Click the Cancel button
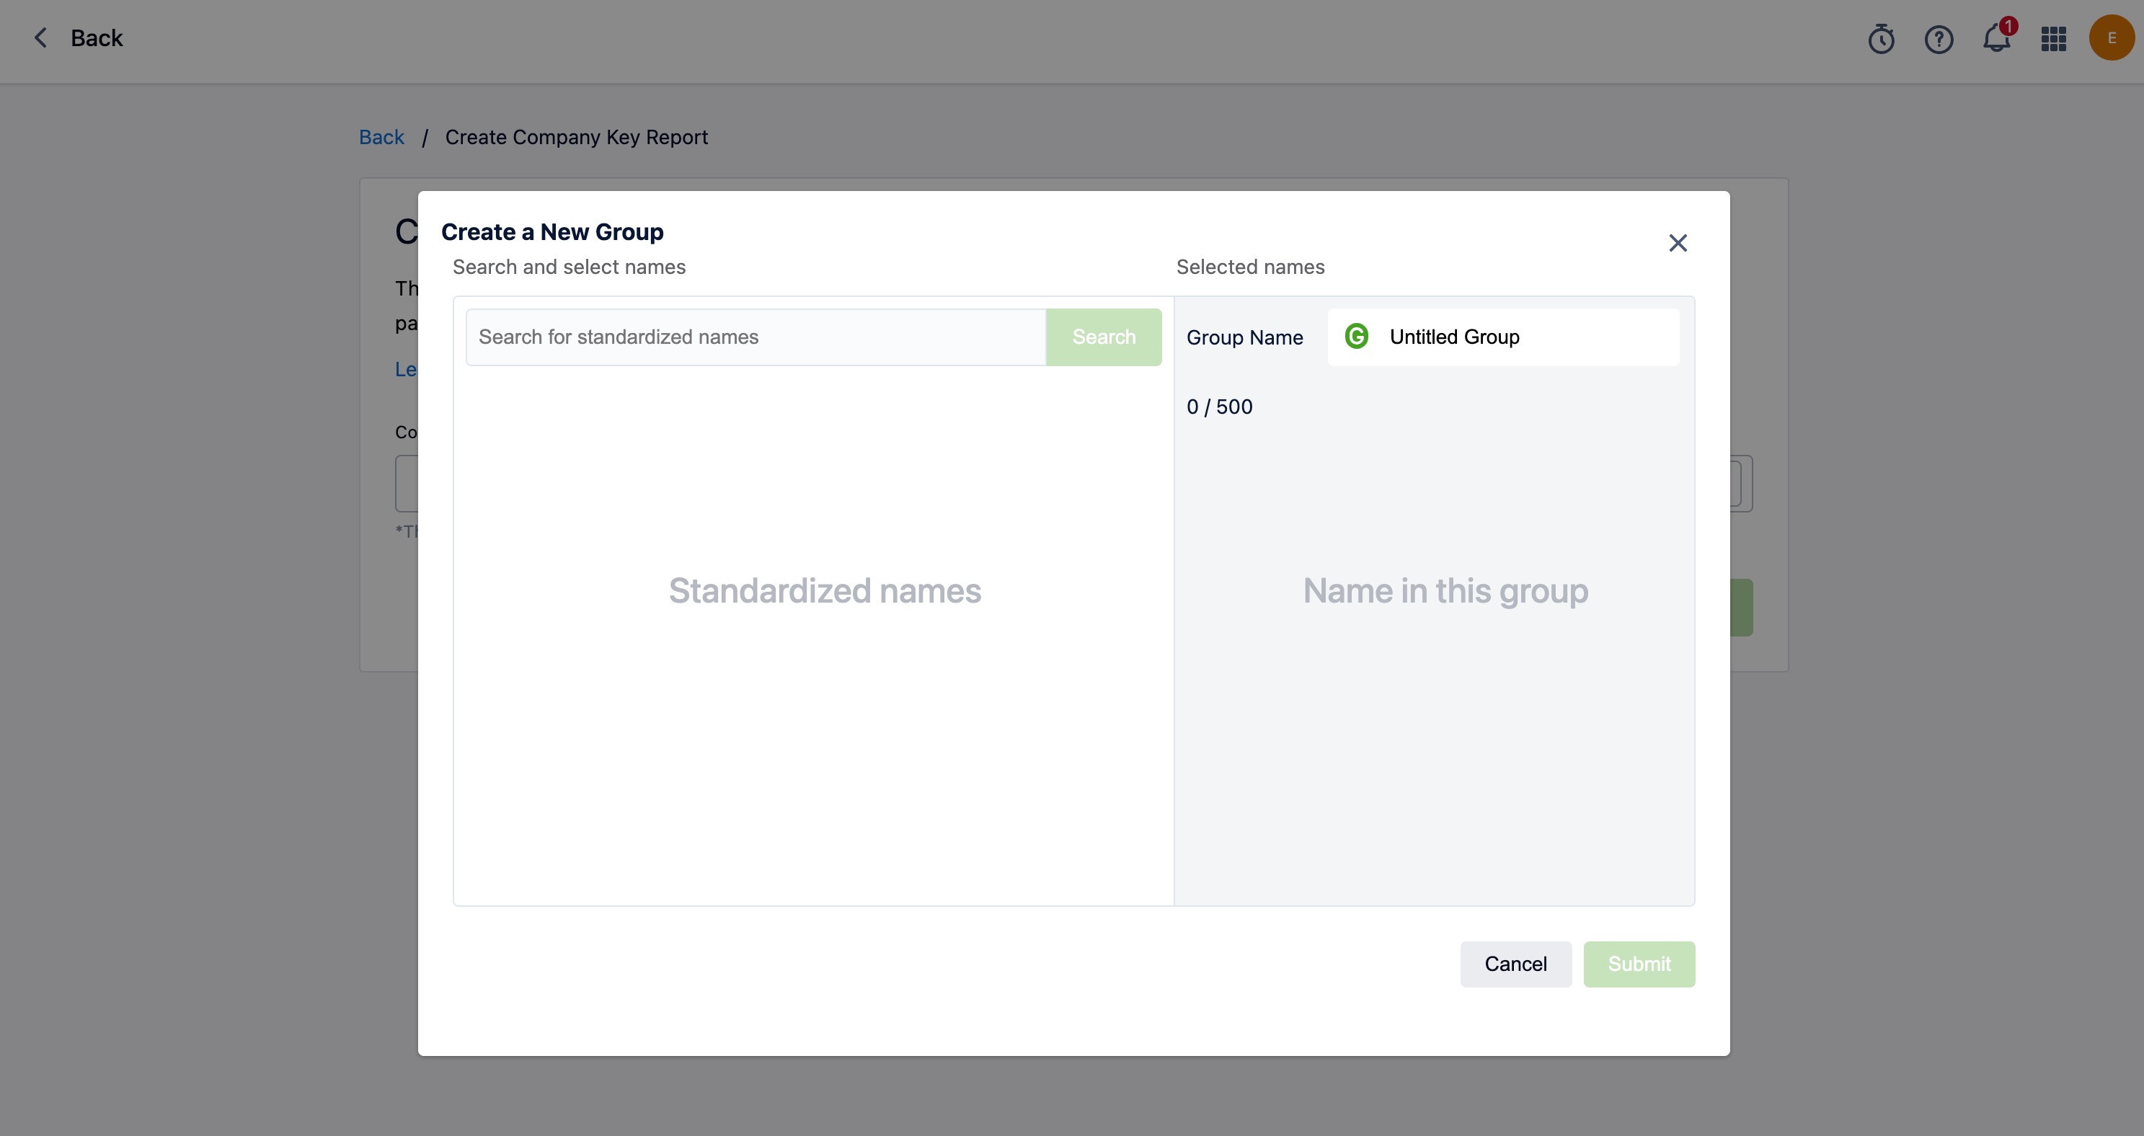The image size is (2144, 1136). pyautogui.click(x=1515, y=964)
